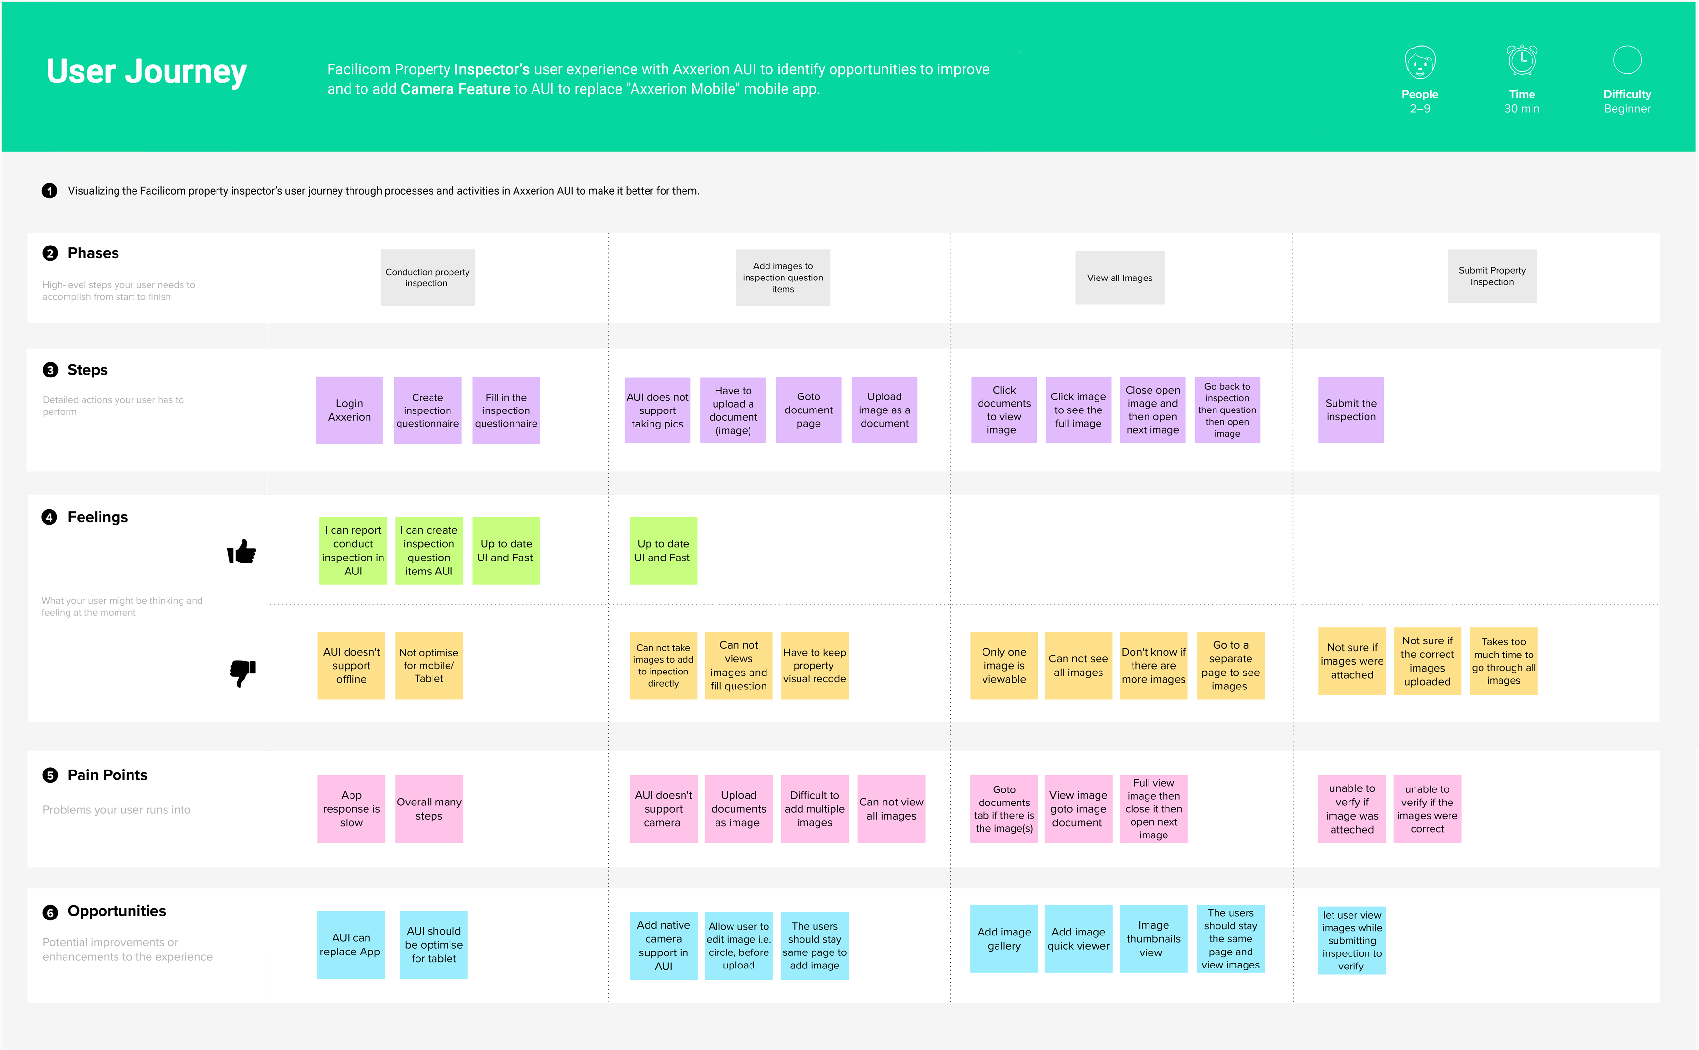Image resolution: width=1699 pixels, height=1050 pixels.
Task: Select 'I can create inspection question items AUI' note
Action: [429, 551]
